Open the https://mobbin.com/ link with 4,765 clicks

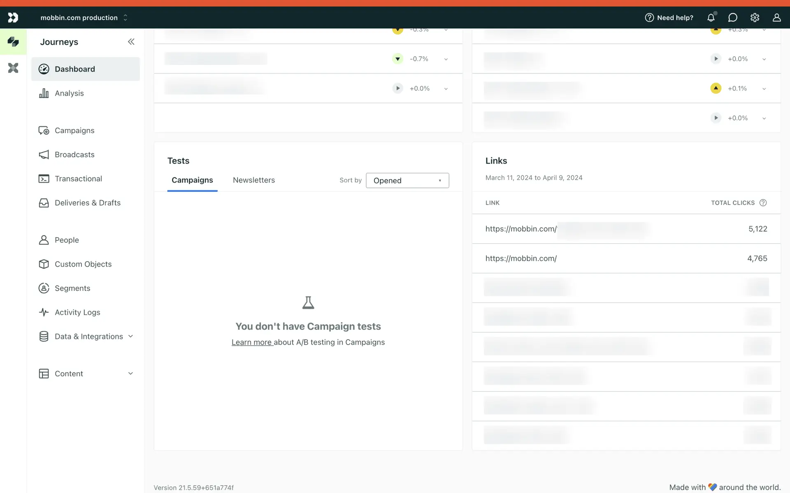[521, 258]
